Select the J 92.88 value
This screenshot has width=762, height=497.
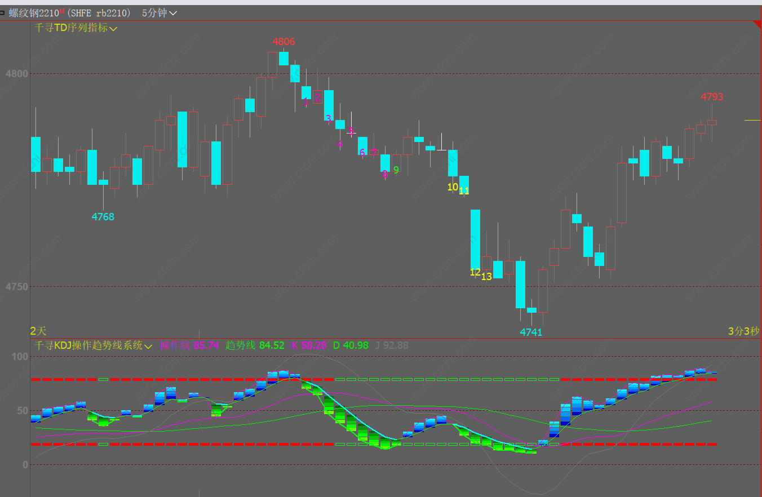pyautogui.click(x=392, y=345)
